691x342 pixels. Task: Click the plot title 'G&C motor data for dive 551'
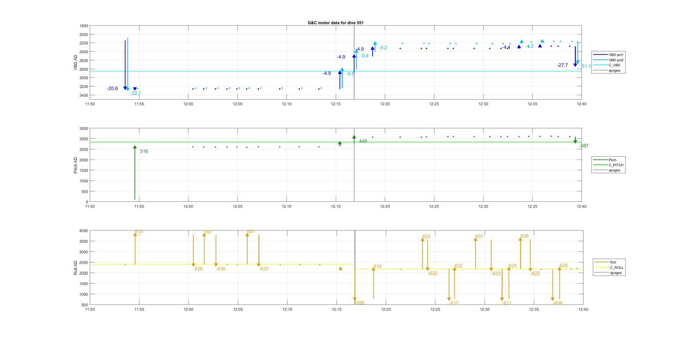(x=336, y=23)
